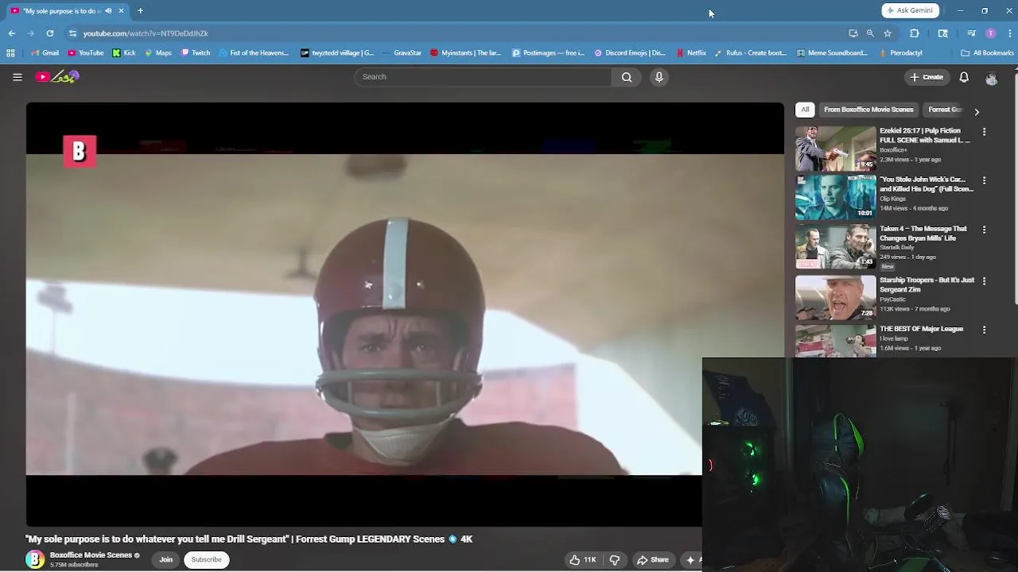Select the All filter chip
This screenshot has width=1018, height=572.
tap(805, 110)
